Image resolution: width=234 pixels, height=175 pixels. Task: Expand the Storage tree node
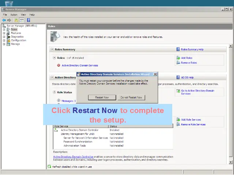coord(4,44)
